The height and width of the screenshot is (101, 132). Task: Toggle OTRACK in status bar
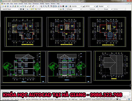103,99
